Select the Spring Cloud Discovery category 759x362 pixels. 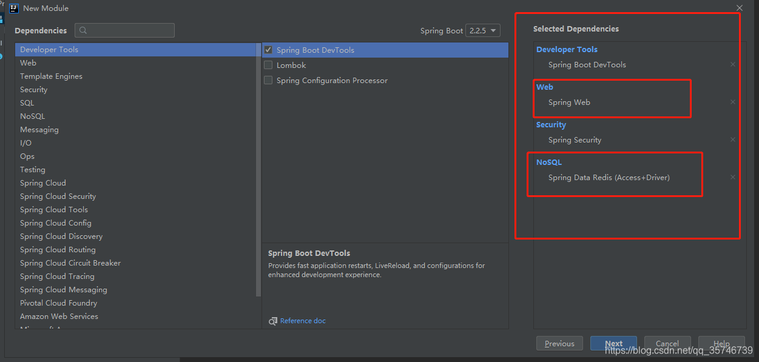tap(135, 236)
